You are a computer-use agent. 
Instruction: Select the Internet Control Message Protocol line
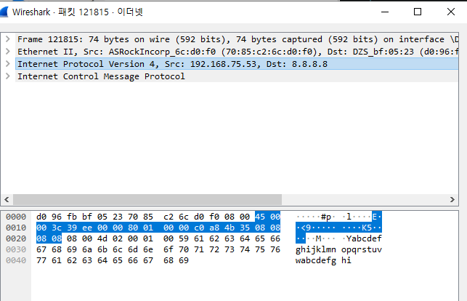(237, 76)
